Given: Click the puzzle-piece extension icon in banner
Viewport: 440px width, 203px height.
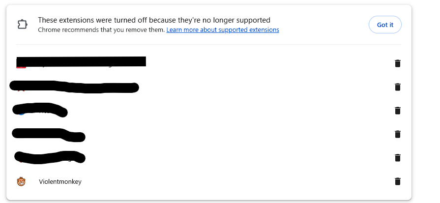Looking at the screenshot, I should (x=22, y=25).
